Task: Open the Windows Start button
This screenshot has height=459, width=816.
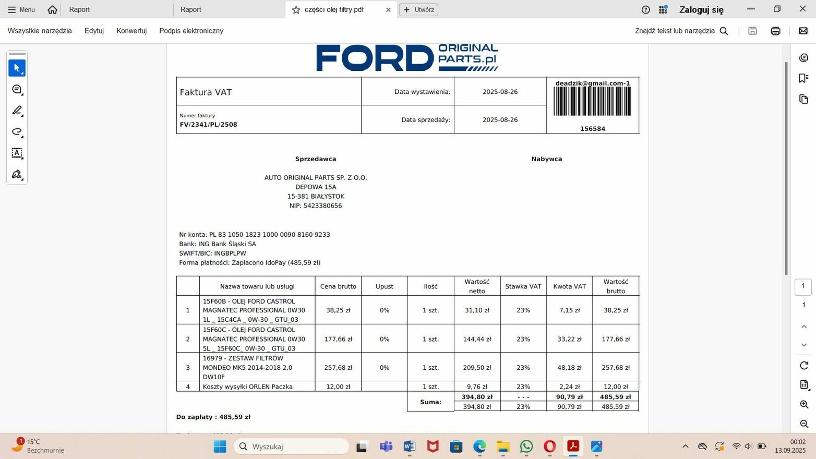Action: click(220, 446)
